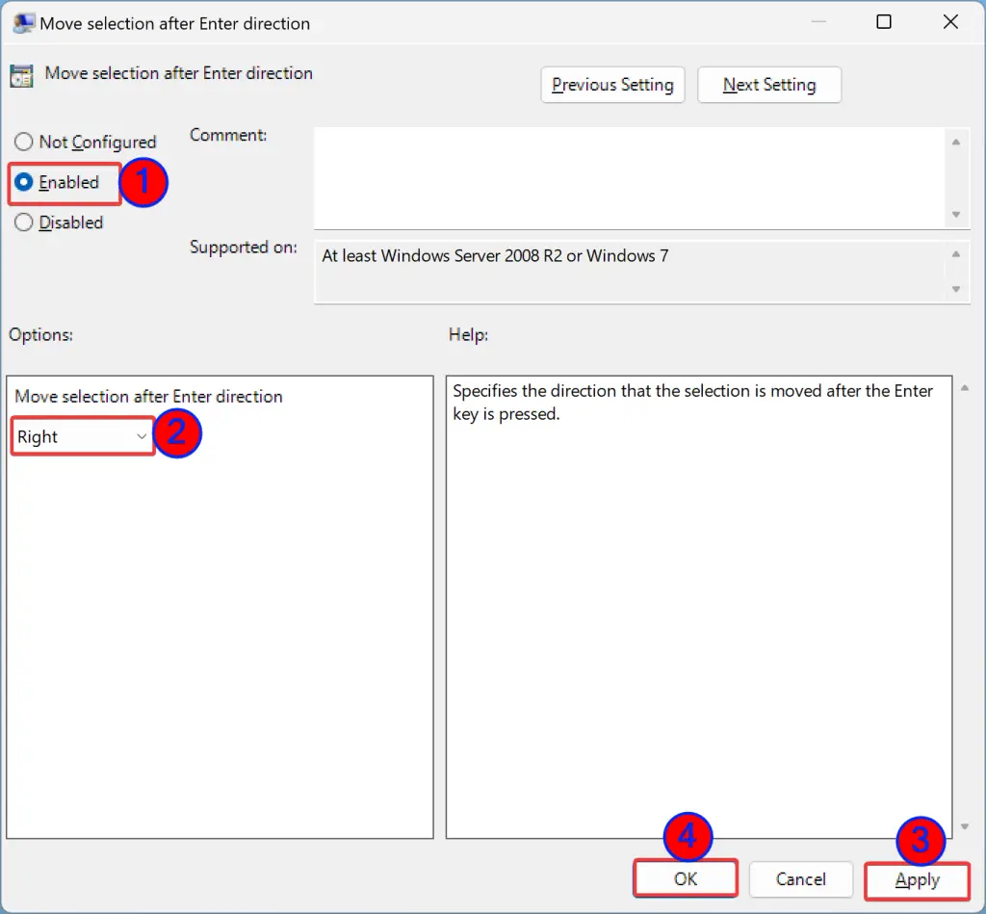Open the direction dropdown showing Right

tap(82, 436)
